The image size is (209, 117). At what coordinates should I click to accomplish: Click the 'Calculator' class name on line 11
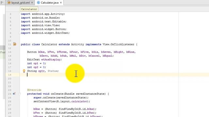49,44
